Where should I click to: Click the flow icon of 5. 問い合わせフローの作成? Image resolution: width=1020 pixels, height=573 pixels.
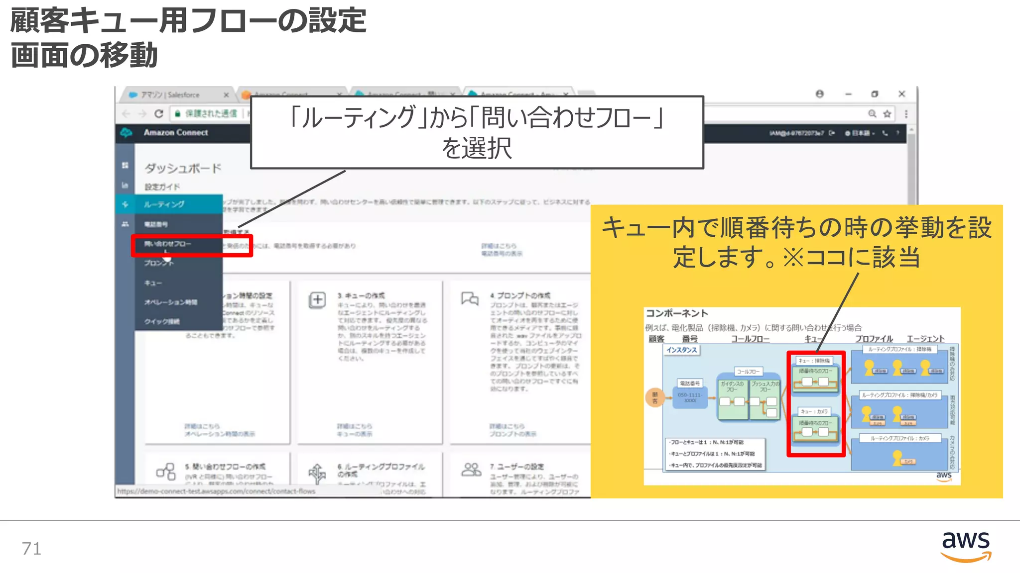click(166, 471)
